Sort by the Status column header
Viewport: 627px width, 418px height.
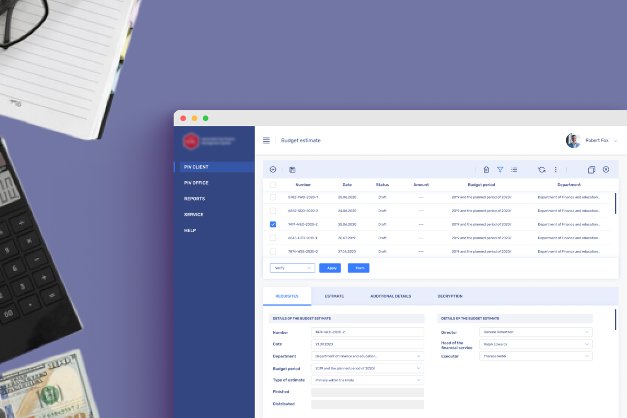(x=382, y=185)
